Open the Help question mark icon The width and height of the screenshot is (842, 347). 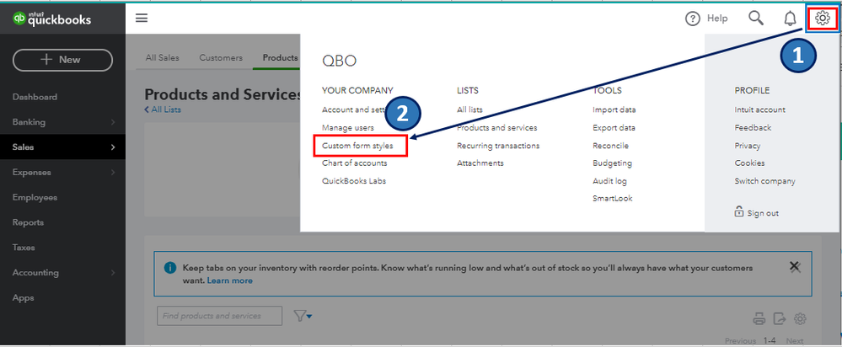pyautogui.click(x=693, y=19)
